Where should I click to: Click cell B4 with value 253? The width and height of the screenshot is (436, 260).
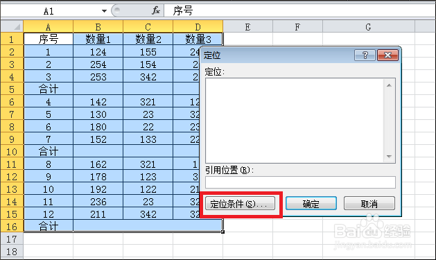[98, 77]
